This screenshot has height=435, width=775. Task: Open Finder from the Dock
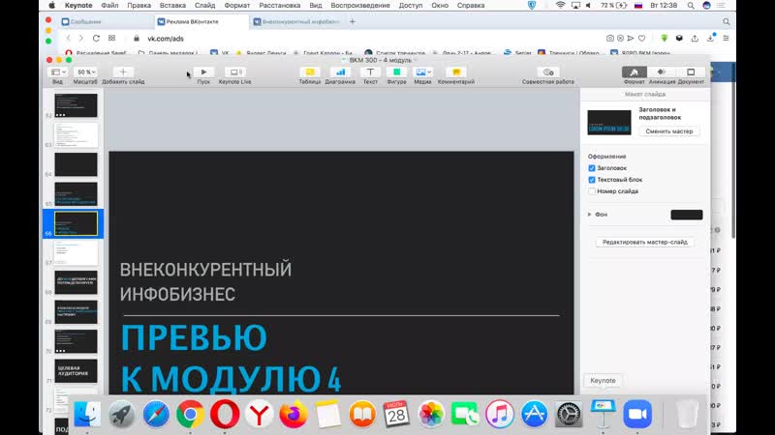click(x=87, y=414)
